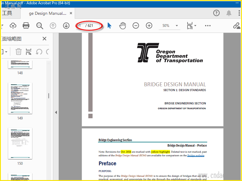This screenshot has width=242, height=181.
Task: Select the arrow selection tool
Action: tap(110, 26)
